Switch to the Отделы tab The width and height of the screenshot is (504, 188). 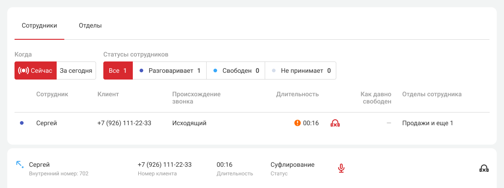click(90, 26)
